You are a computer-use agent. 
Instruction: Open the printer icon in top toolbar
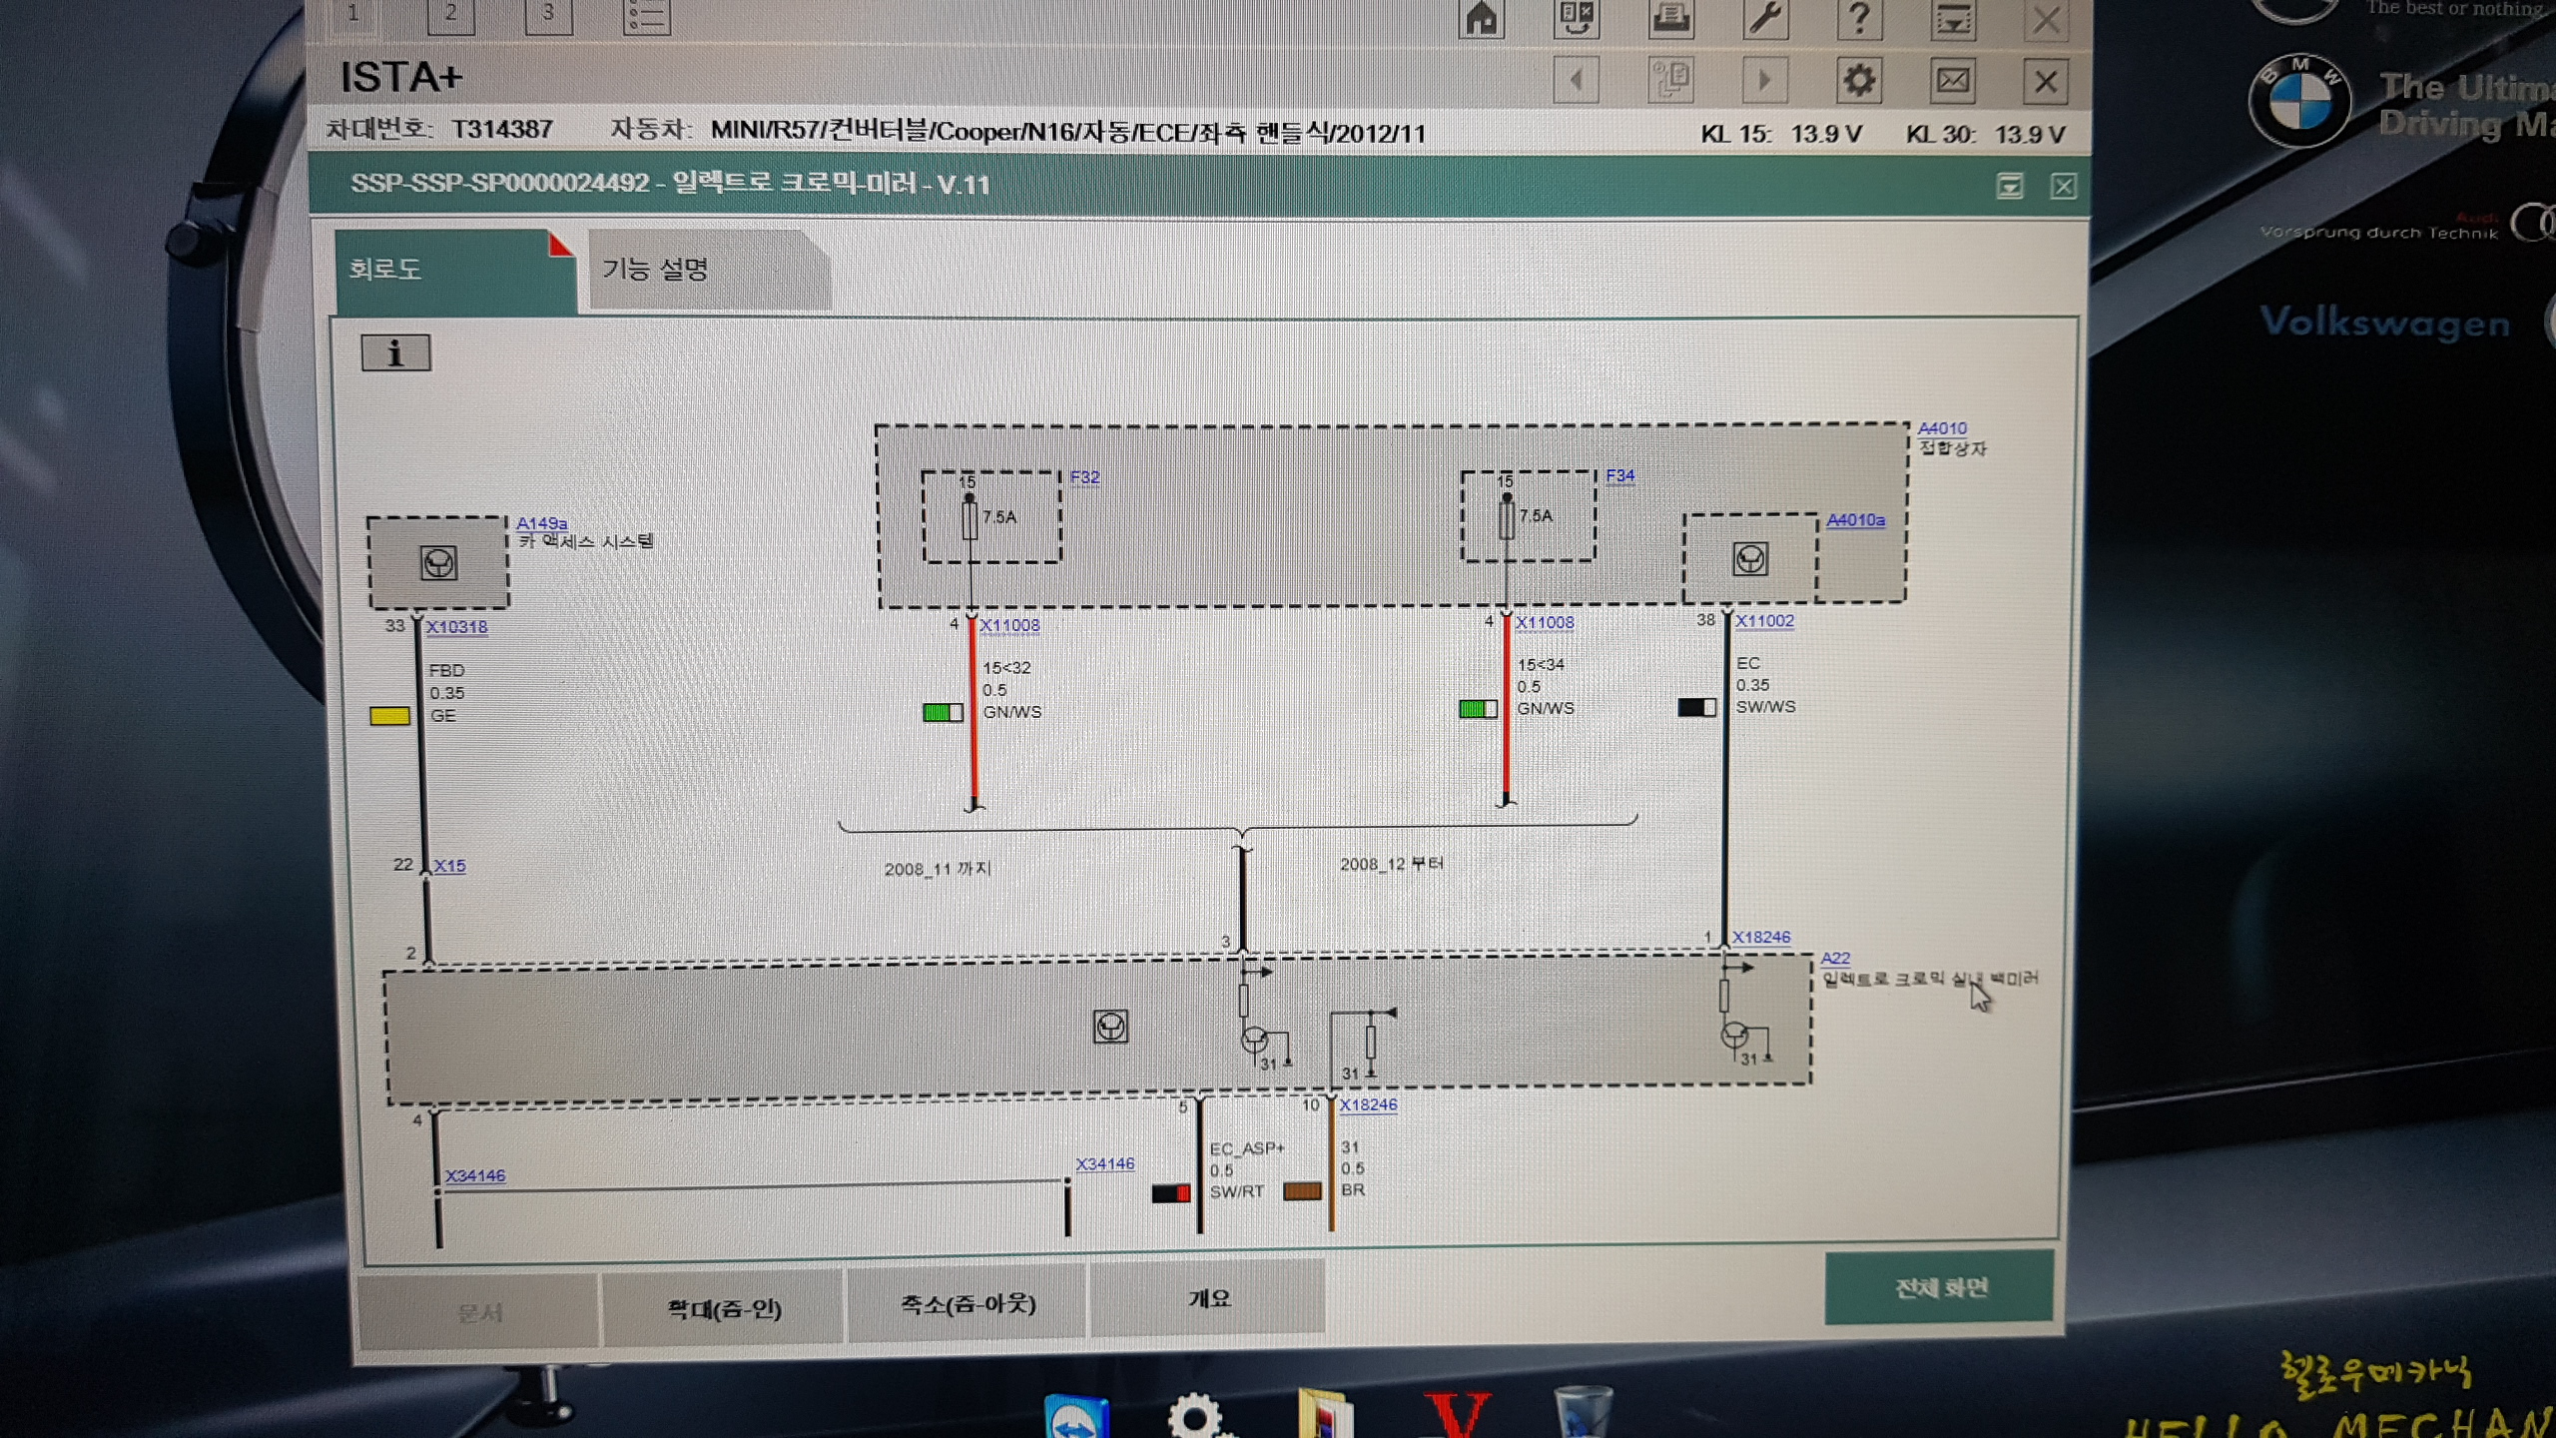pos(1670,18)
